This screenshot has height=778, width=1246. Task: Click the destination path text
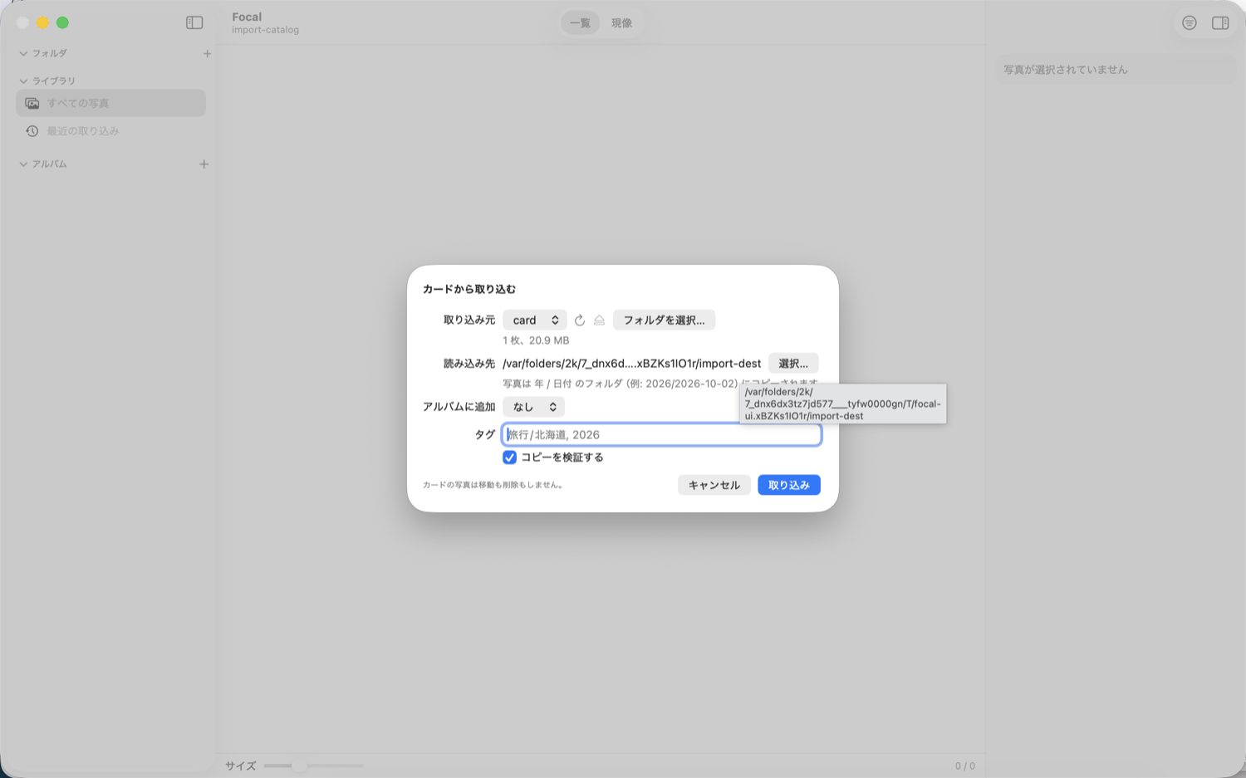[631, 364]
